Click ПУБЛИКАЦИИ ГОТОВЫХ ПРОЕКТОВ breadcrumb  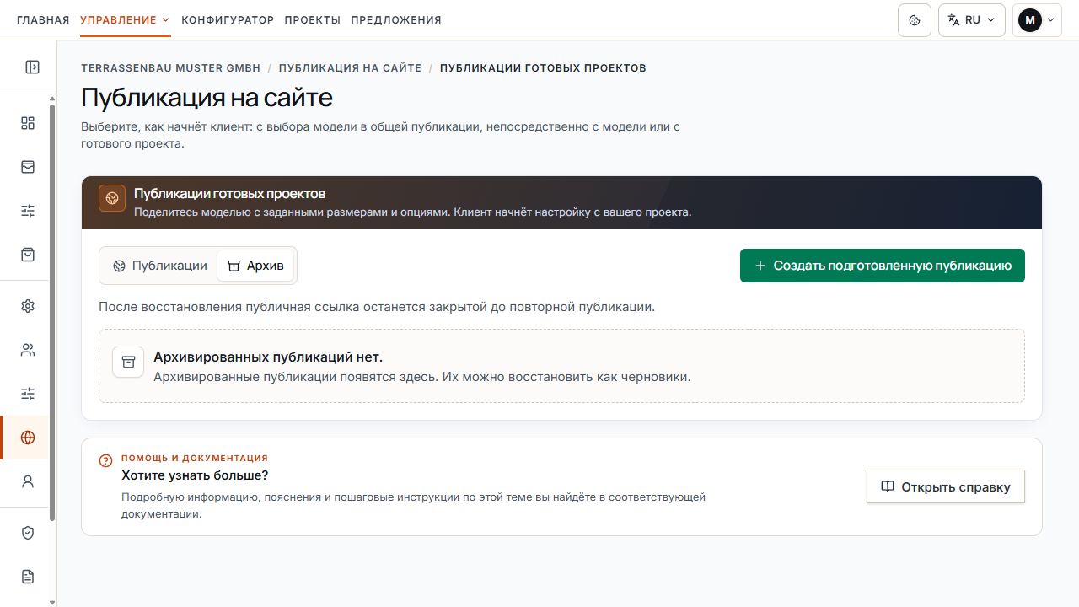click(x=543, y=68)
